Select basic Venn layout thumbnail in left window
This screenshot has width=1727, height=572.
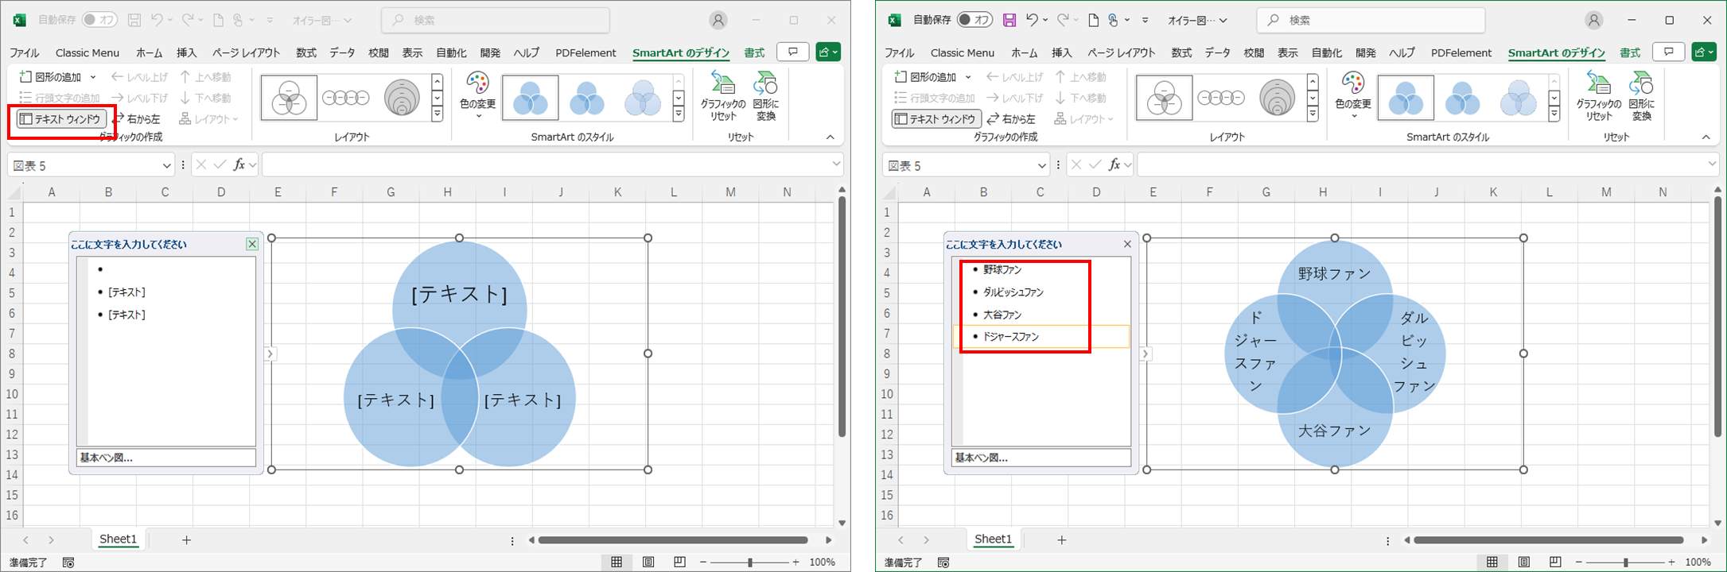(289, 98)
